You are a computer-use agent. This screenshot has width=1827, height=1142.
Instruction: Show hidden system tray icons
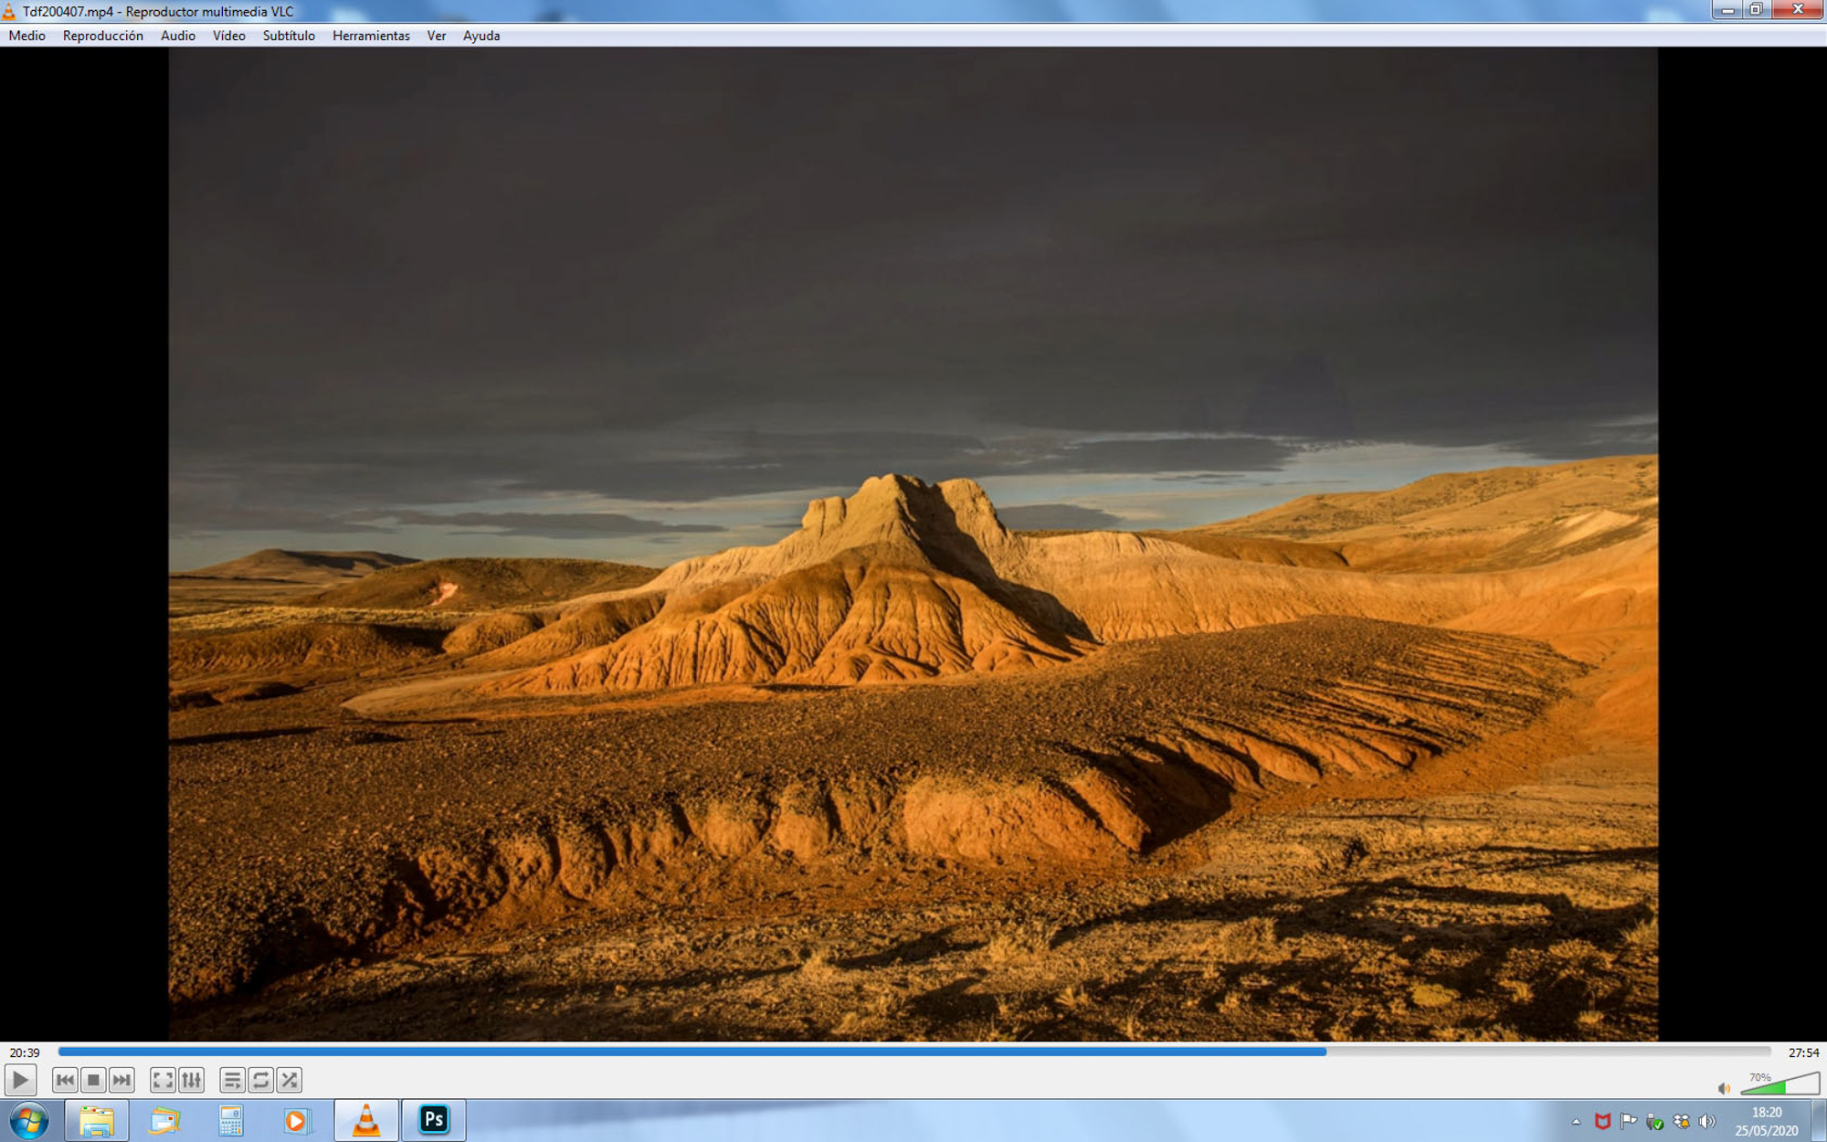[x=1576, y=1122]
